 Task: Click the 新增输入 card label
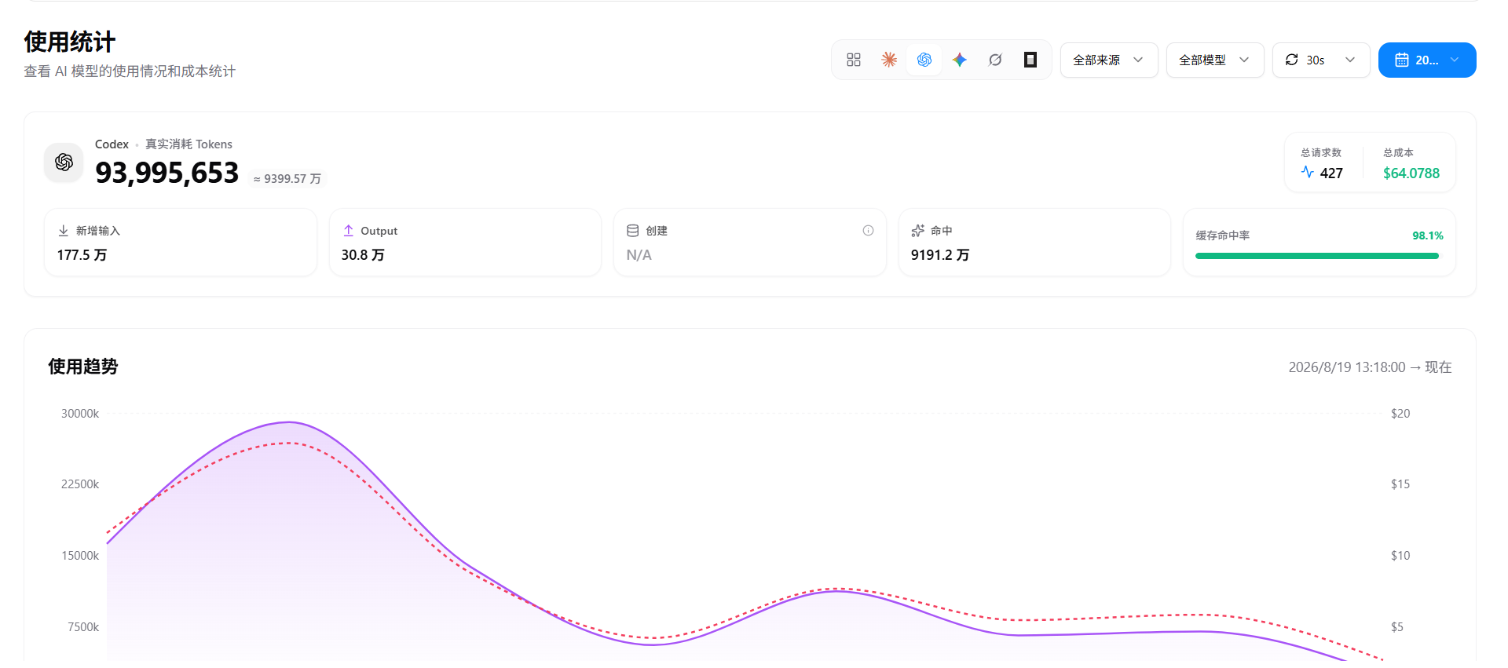pyautogui.click(x=98, y=231)
